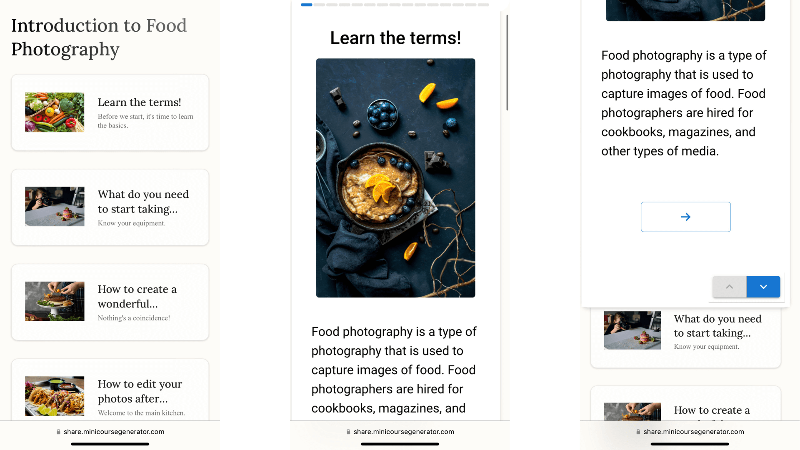The width and height of the screenshot is (800, 450).
Task: Open the photographer thumbnail in left course list
Action: tap(55, 207)
